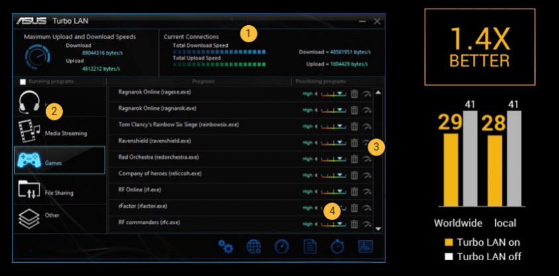Open the settings gears icon in the bottom toolbar
This screenshot has width=559, height=276.
pyautogui.click(x=226, y=246)
